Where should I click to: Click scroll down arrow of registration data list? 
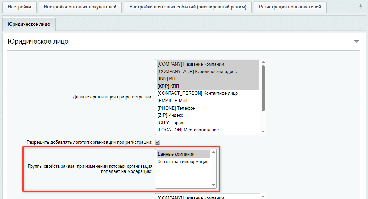pyautogui.click(x=263, y=132)
